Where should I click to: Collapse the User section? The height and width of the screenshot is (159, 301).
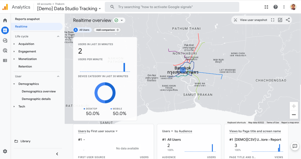click(x=58, y=76)
